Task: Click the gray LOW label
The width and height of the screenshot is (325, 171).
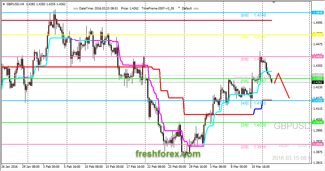Action: point(303,146)
